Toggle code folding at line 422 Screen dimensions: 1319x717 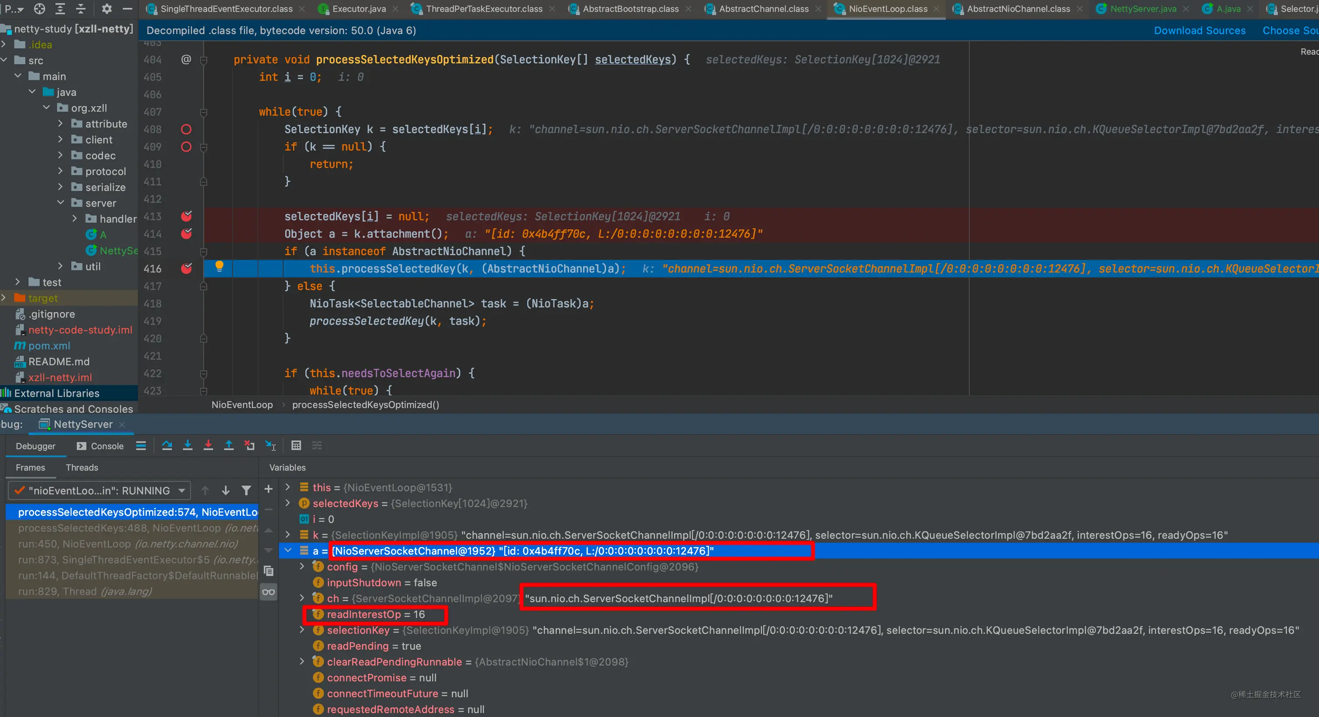click(x=203, y=373)
